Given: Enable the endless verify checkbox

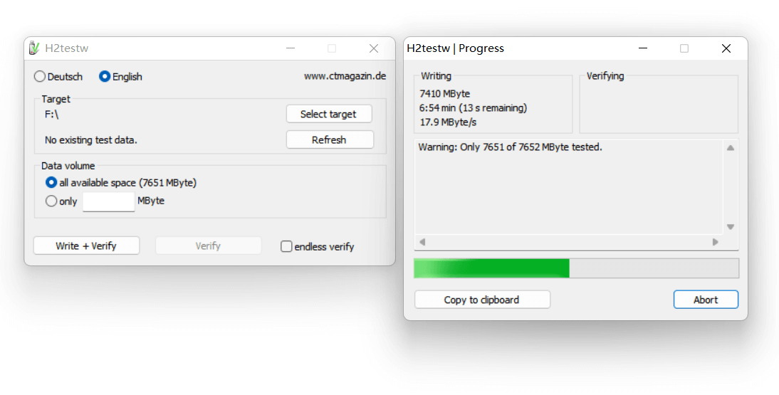Looking at the screenshot, I should tap(318, 246).
